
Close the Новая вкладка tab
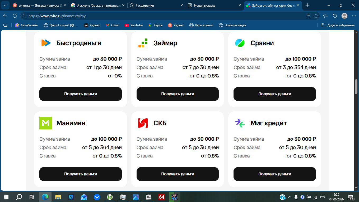click(x=240, y=5)
